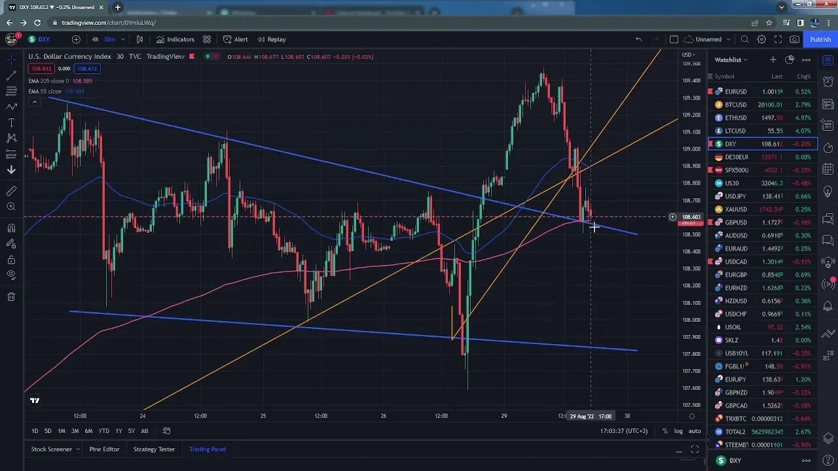
Task: Open the alerts alarm clock sidebar icon
Action: [x=828, y=82]
